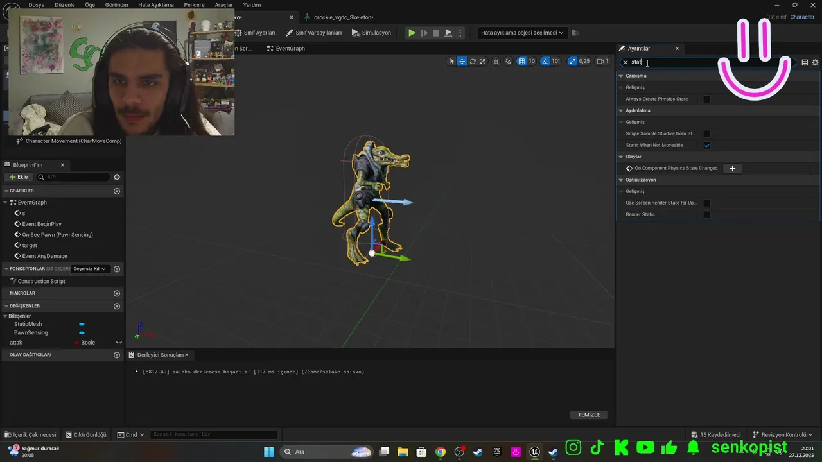Open Çıktı Günlüğü output log
The width and height of the screenshot is (822, 462).
[x=86, y=434]
